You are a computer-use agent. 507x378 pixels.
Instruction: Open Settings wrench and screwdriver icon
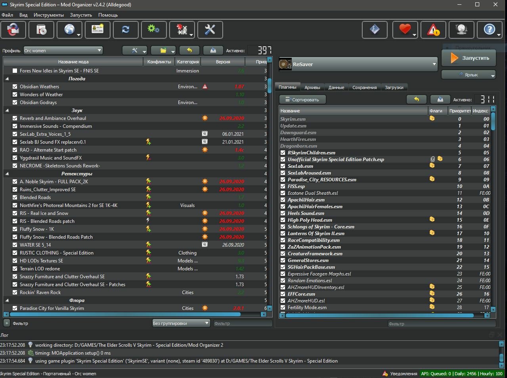coord(210,30)
